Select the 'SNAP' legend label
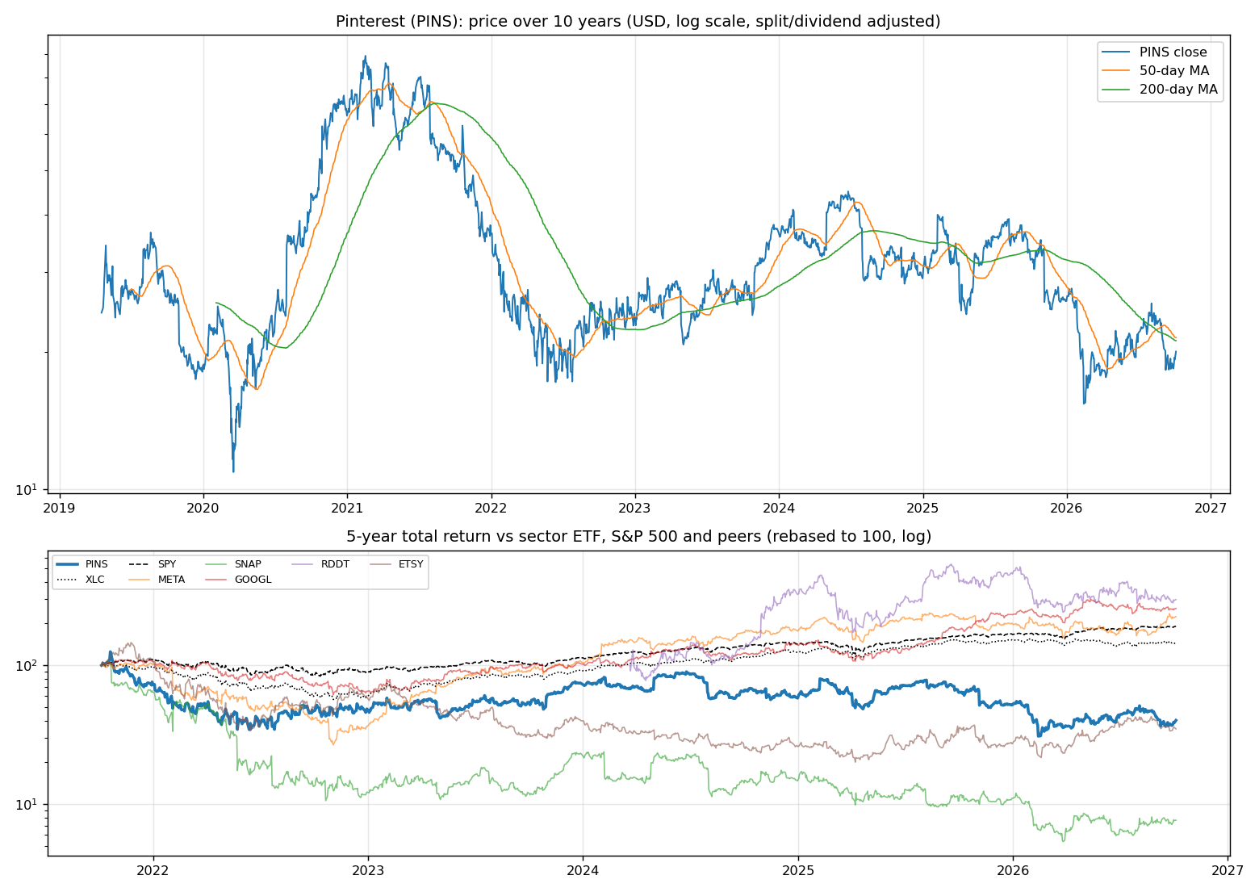The width and height of the screenshot is (1259, 892). [248, 564]
